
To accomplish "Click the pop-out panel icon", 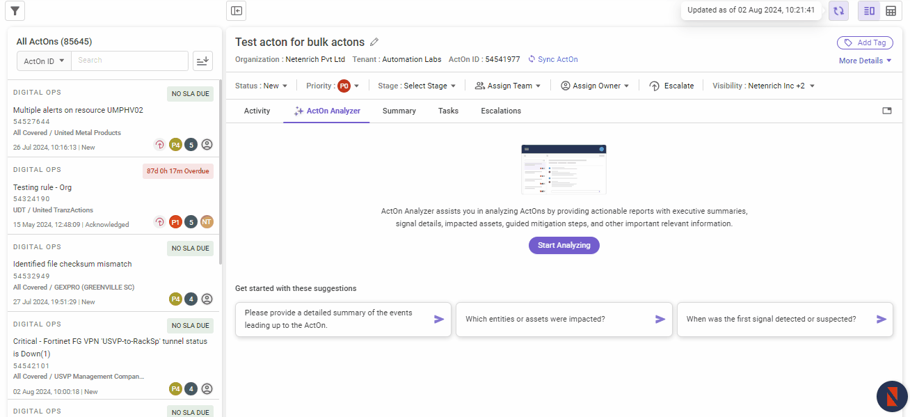I will click(887, 111).
